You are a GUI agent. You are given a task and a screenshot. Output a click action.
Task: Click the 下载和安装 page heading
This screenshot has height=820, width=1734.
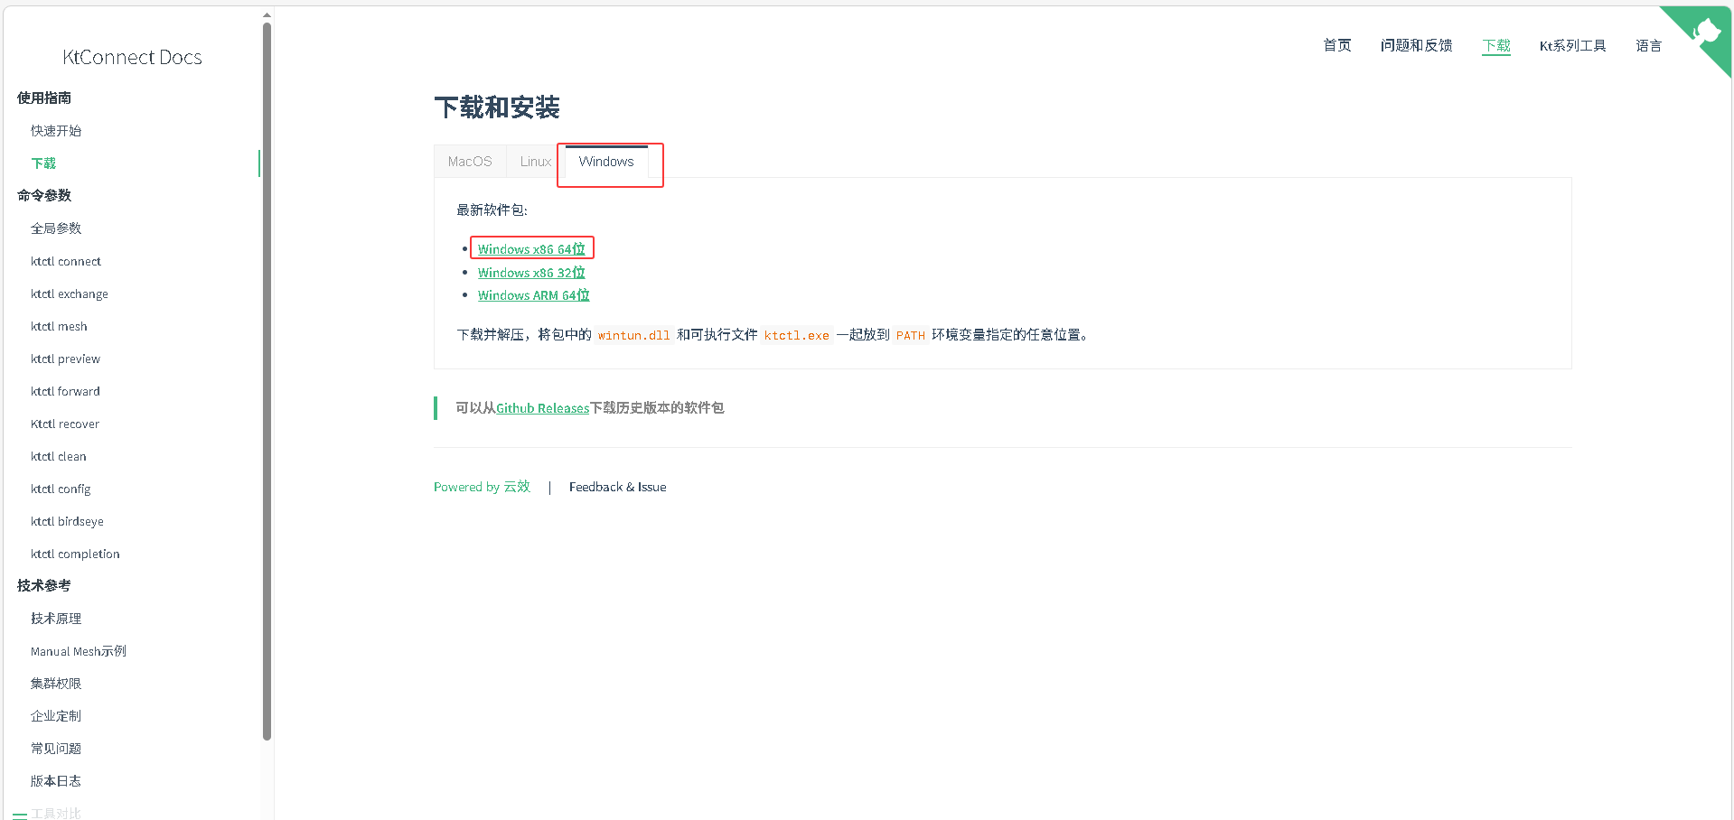pyautogui.click(x=497, y=107)
